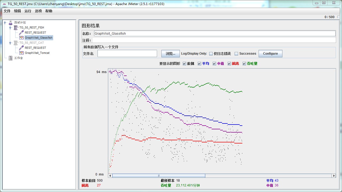The width and height of the screenshot is (342, 192).
Task: Click the gauge icon beside GraphVisit_Glassfish
Action: coord(21,38)
